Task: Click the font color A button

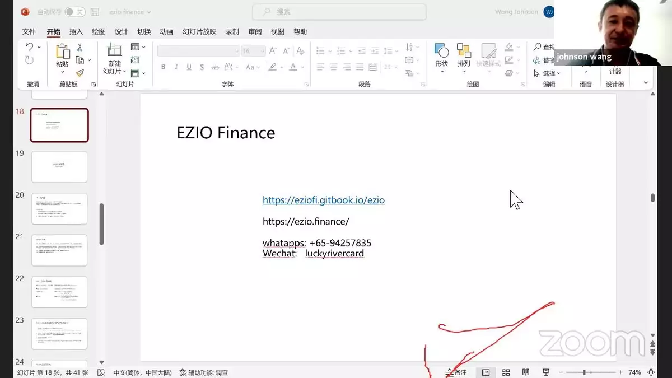Action: tap(293, 67)
